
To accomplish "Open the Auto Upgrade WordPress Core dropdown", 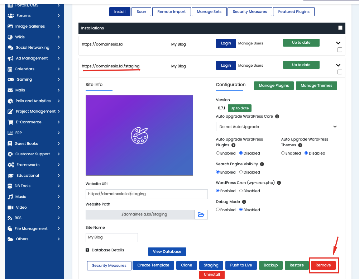I will coord(277,127).
